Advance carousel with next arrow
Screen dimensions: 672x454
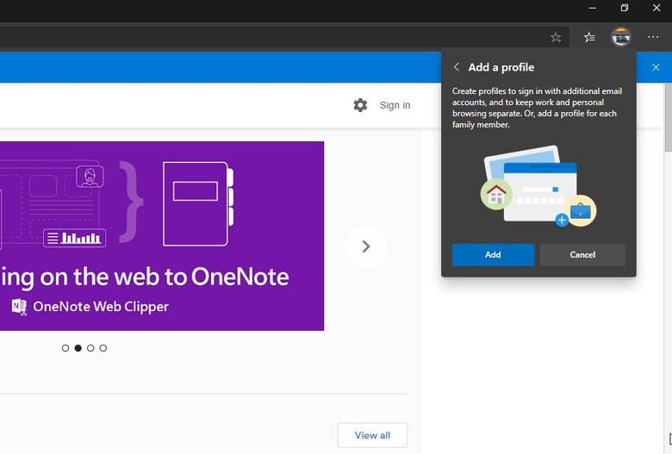pyautogui.click(x=366, y=246)
